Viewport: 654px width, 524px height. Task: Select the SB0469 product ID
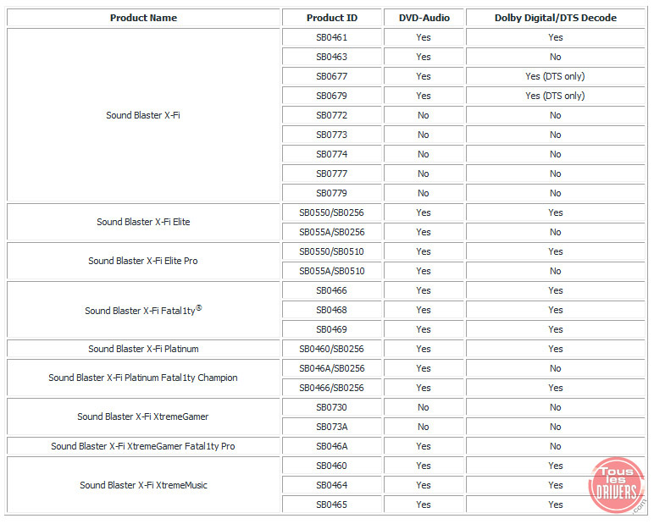click(331, 329)
